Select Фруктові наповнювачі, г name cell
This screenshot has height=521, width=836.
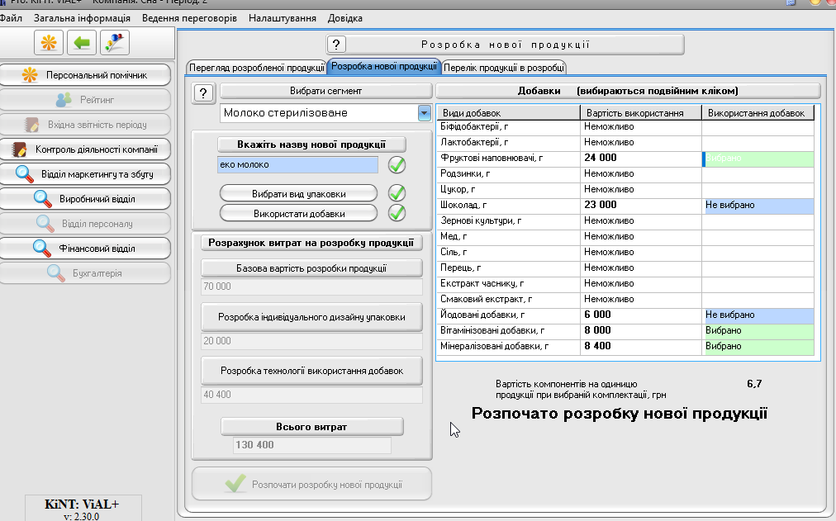pyautogui.click(x=509, y=159)
